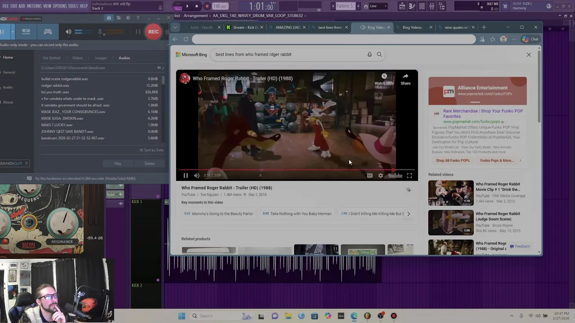Mute the YouTube video player
575x323 pixels.
(x=197, y=175)
